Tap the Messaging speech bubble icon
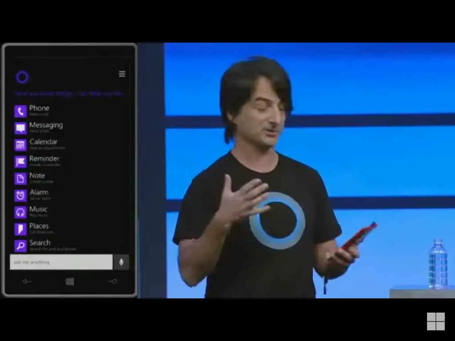455x341 pixels. click(20, 128)
